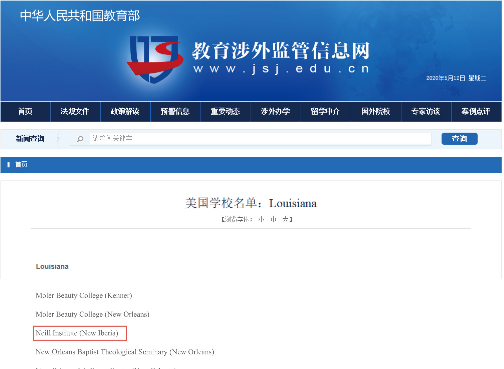Focus the keyword search input field

pyautogui.click(x=260, y=139)
